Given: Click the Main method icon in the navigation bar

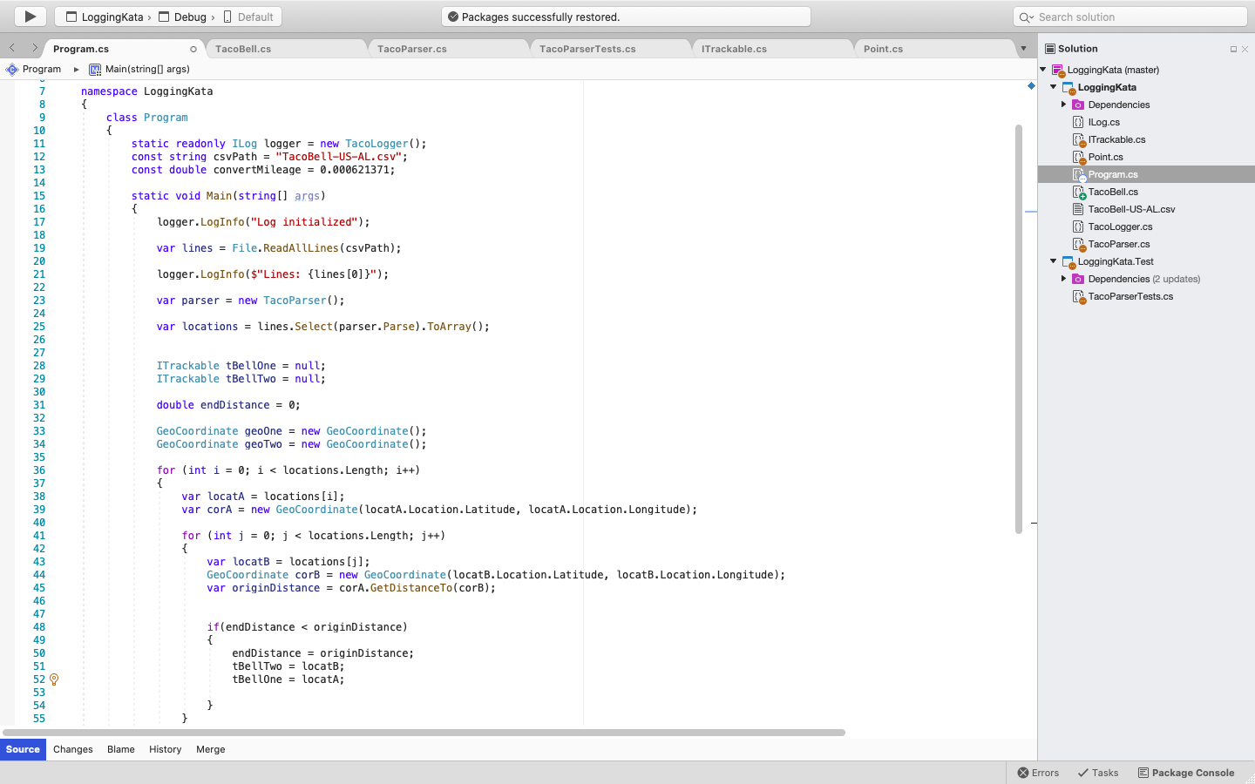Looking at the screenshot, I should click(x=94, y=69).
